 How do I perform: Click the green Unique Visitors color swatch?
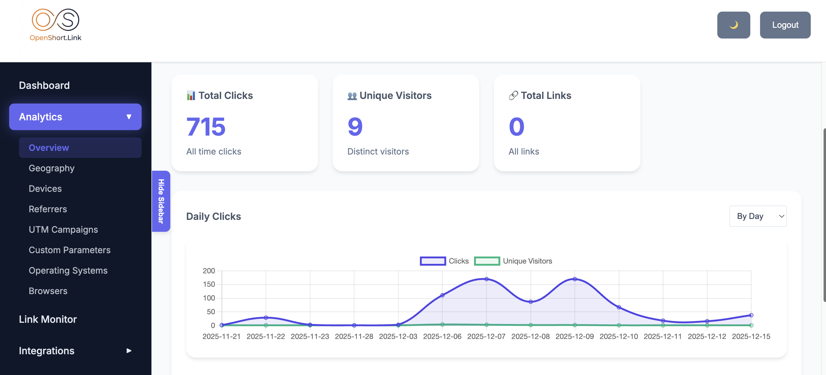pyautogui.click(x=487, y=261)
